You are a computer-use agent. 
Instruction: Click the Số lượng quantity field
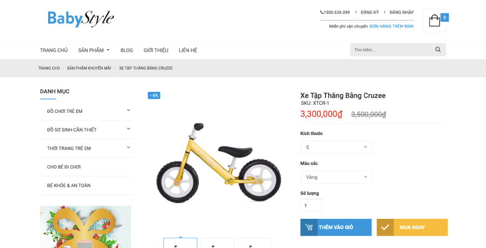(x=311, y=205)
